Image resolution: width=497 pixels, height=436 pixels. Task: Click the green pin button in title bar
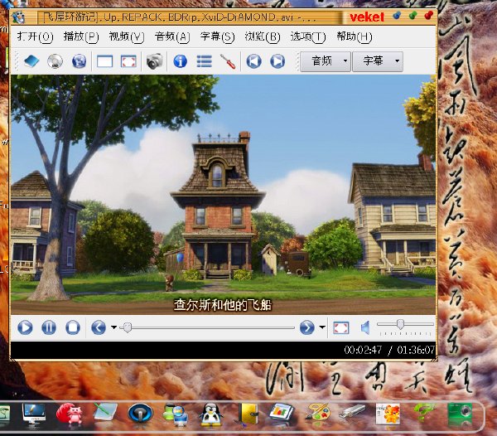point(413,15)
